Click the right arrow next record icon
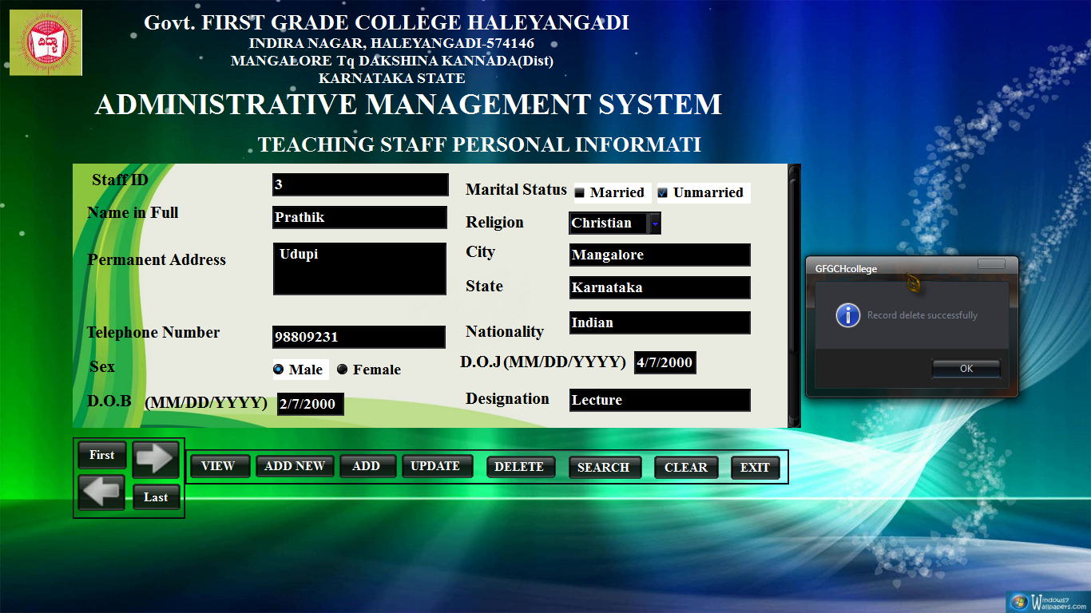The image size is (1091, 613). [x=155, y=458]
